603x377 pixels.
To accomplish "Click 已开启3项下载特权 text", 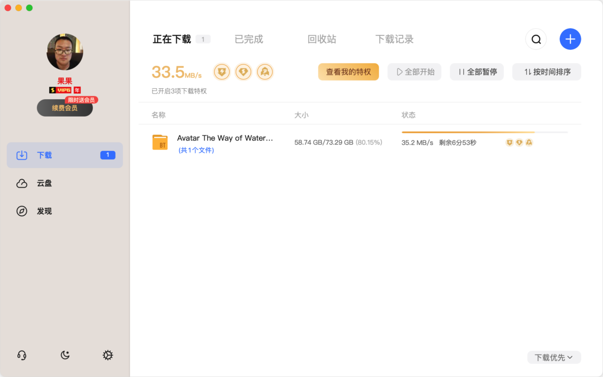I will (179, 91).
